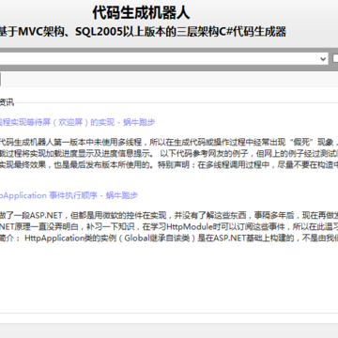The height and width of the screenshot is (338, 338).
Task: Click the line containing 特别声明：在多线程调用过程中
Action: pos(169,165)
